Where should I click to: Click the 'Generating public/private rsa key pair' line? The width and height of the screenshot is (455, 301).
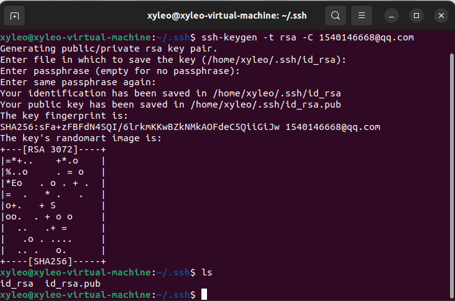click(109, 49)
